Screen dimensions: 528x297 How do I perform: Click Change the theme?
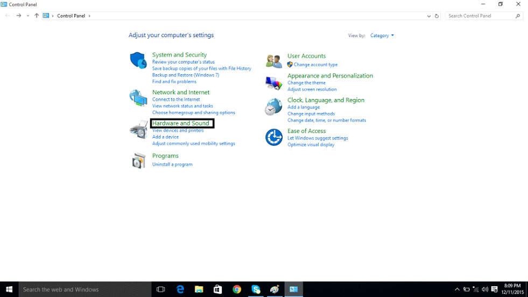click(306, 83)
